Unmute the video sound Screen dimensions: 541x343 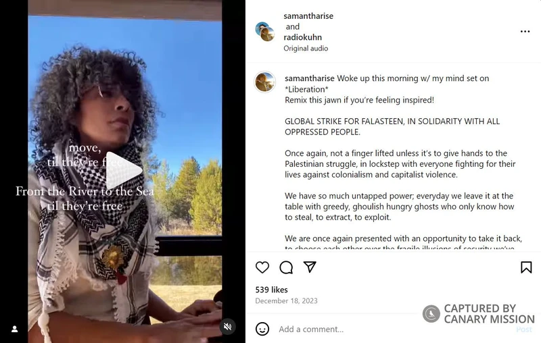click(227, 327)
